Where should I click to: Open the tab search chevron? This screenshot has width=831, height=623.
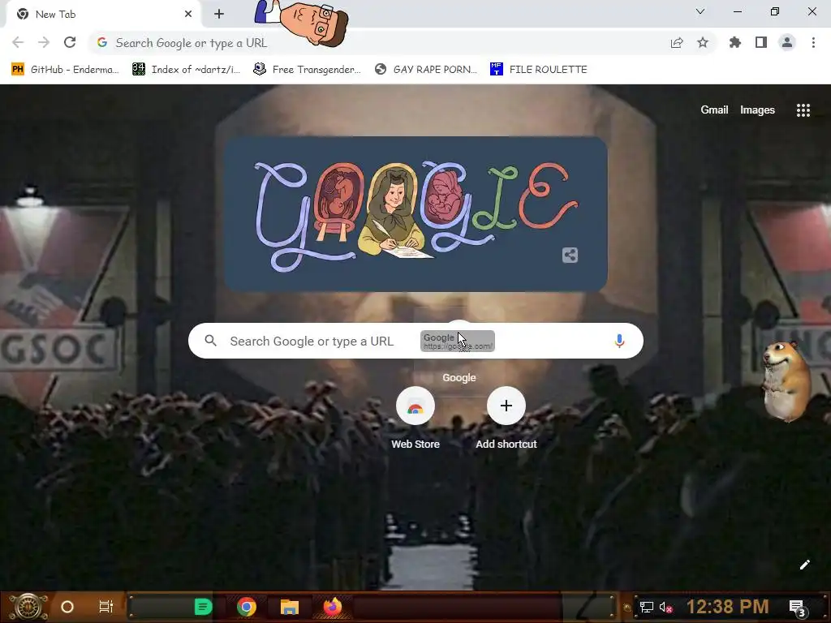tap(700, 11)
